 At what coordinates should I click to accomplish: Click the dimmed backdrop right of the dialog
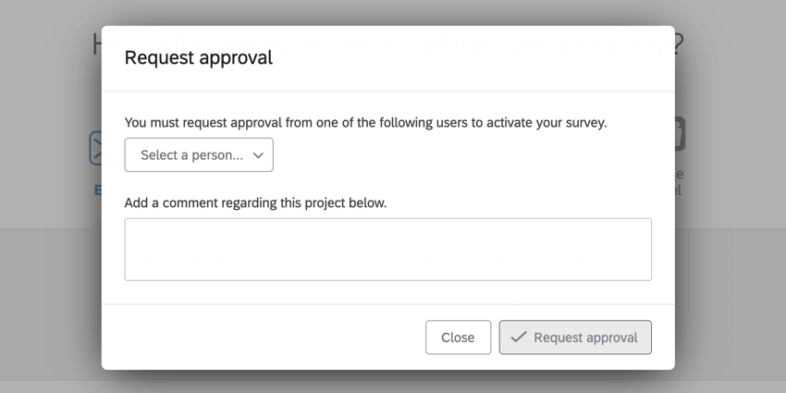731,201
